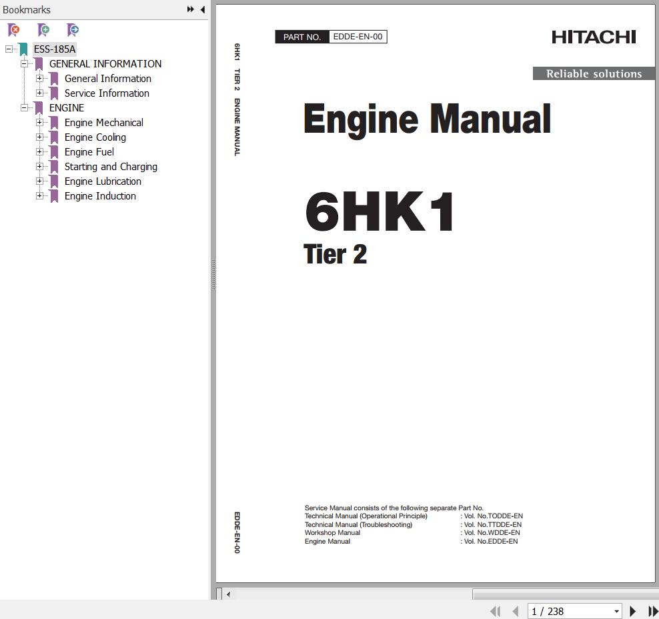Image resolution: width=659 pixels, height=619 pixels.
Task: Click the Bookmarks panel title
Action: [27, 9]
